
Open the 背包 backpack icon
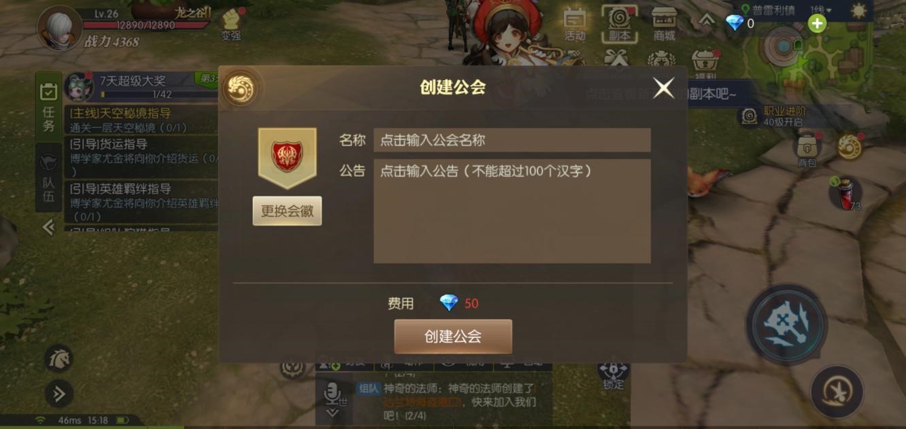point(807,150)
